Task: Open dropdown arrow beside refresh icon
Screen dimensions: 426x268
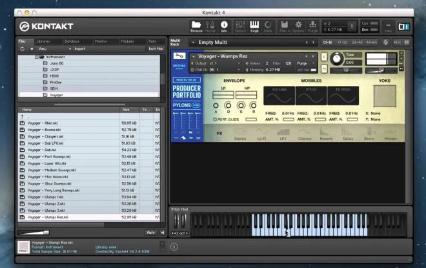Action: pos(32,49)
